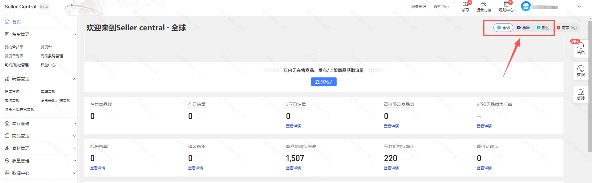
Task: Click the 220 price confirmation count
Action: pos(391,158)
